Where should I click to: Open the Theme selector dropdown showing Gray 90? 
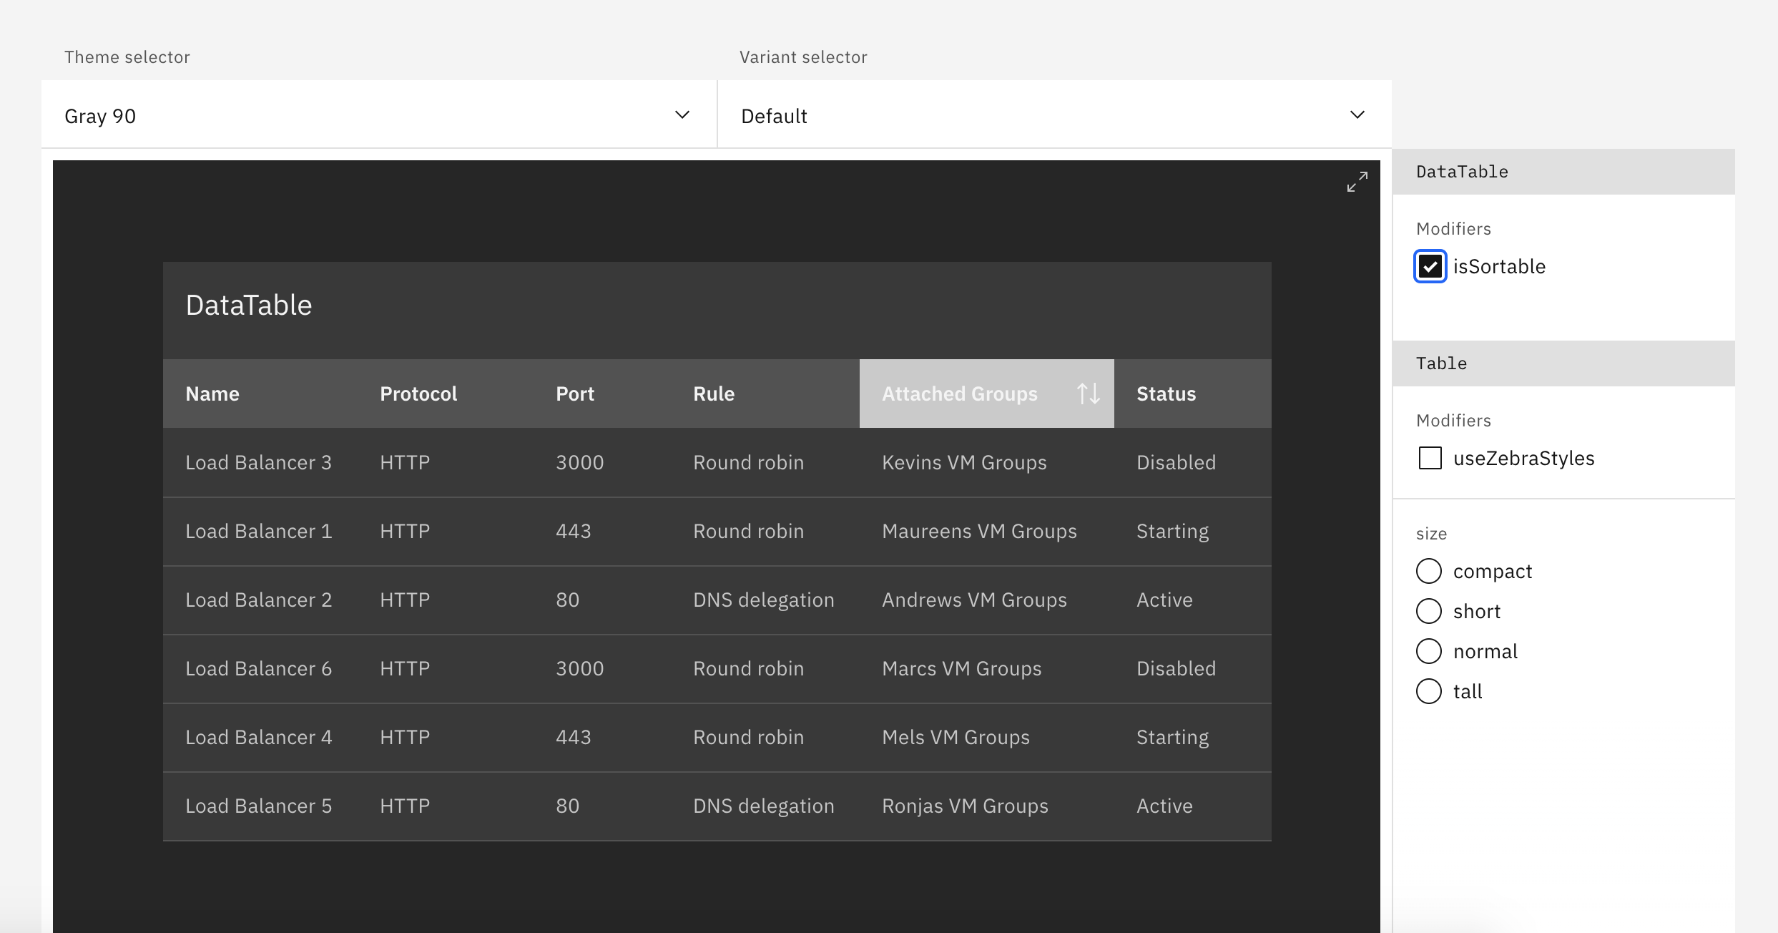[x=379, y=114]
